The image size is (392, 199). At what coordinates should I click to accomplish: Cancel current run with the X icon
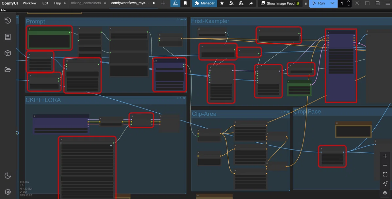[x=357, y=3]
